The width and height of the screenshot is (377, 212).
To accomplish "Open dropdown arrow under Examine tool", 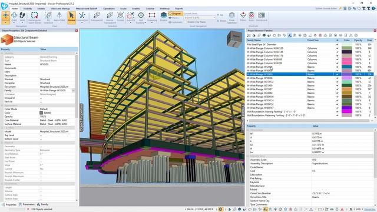I will pyautogui.click(x=5, y=23).
